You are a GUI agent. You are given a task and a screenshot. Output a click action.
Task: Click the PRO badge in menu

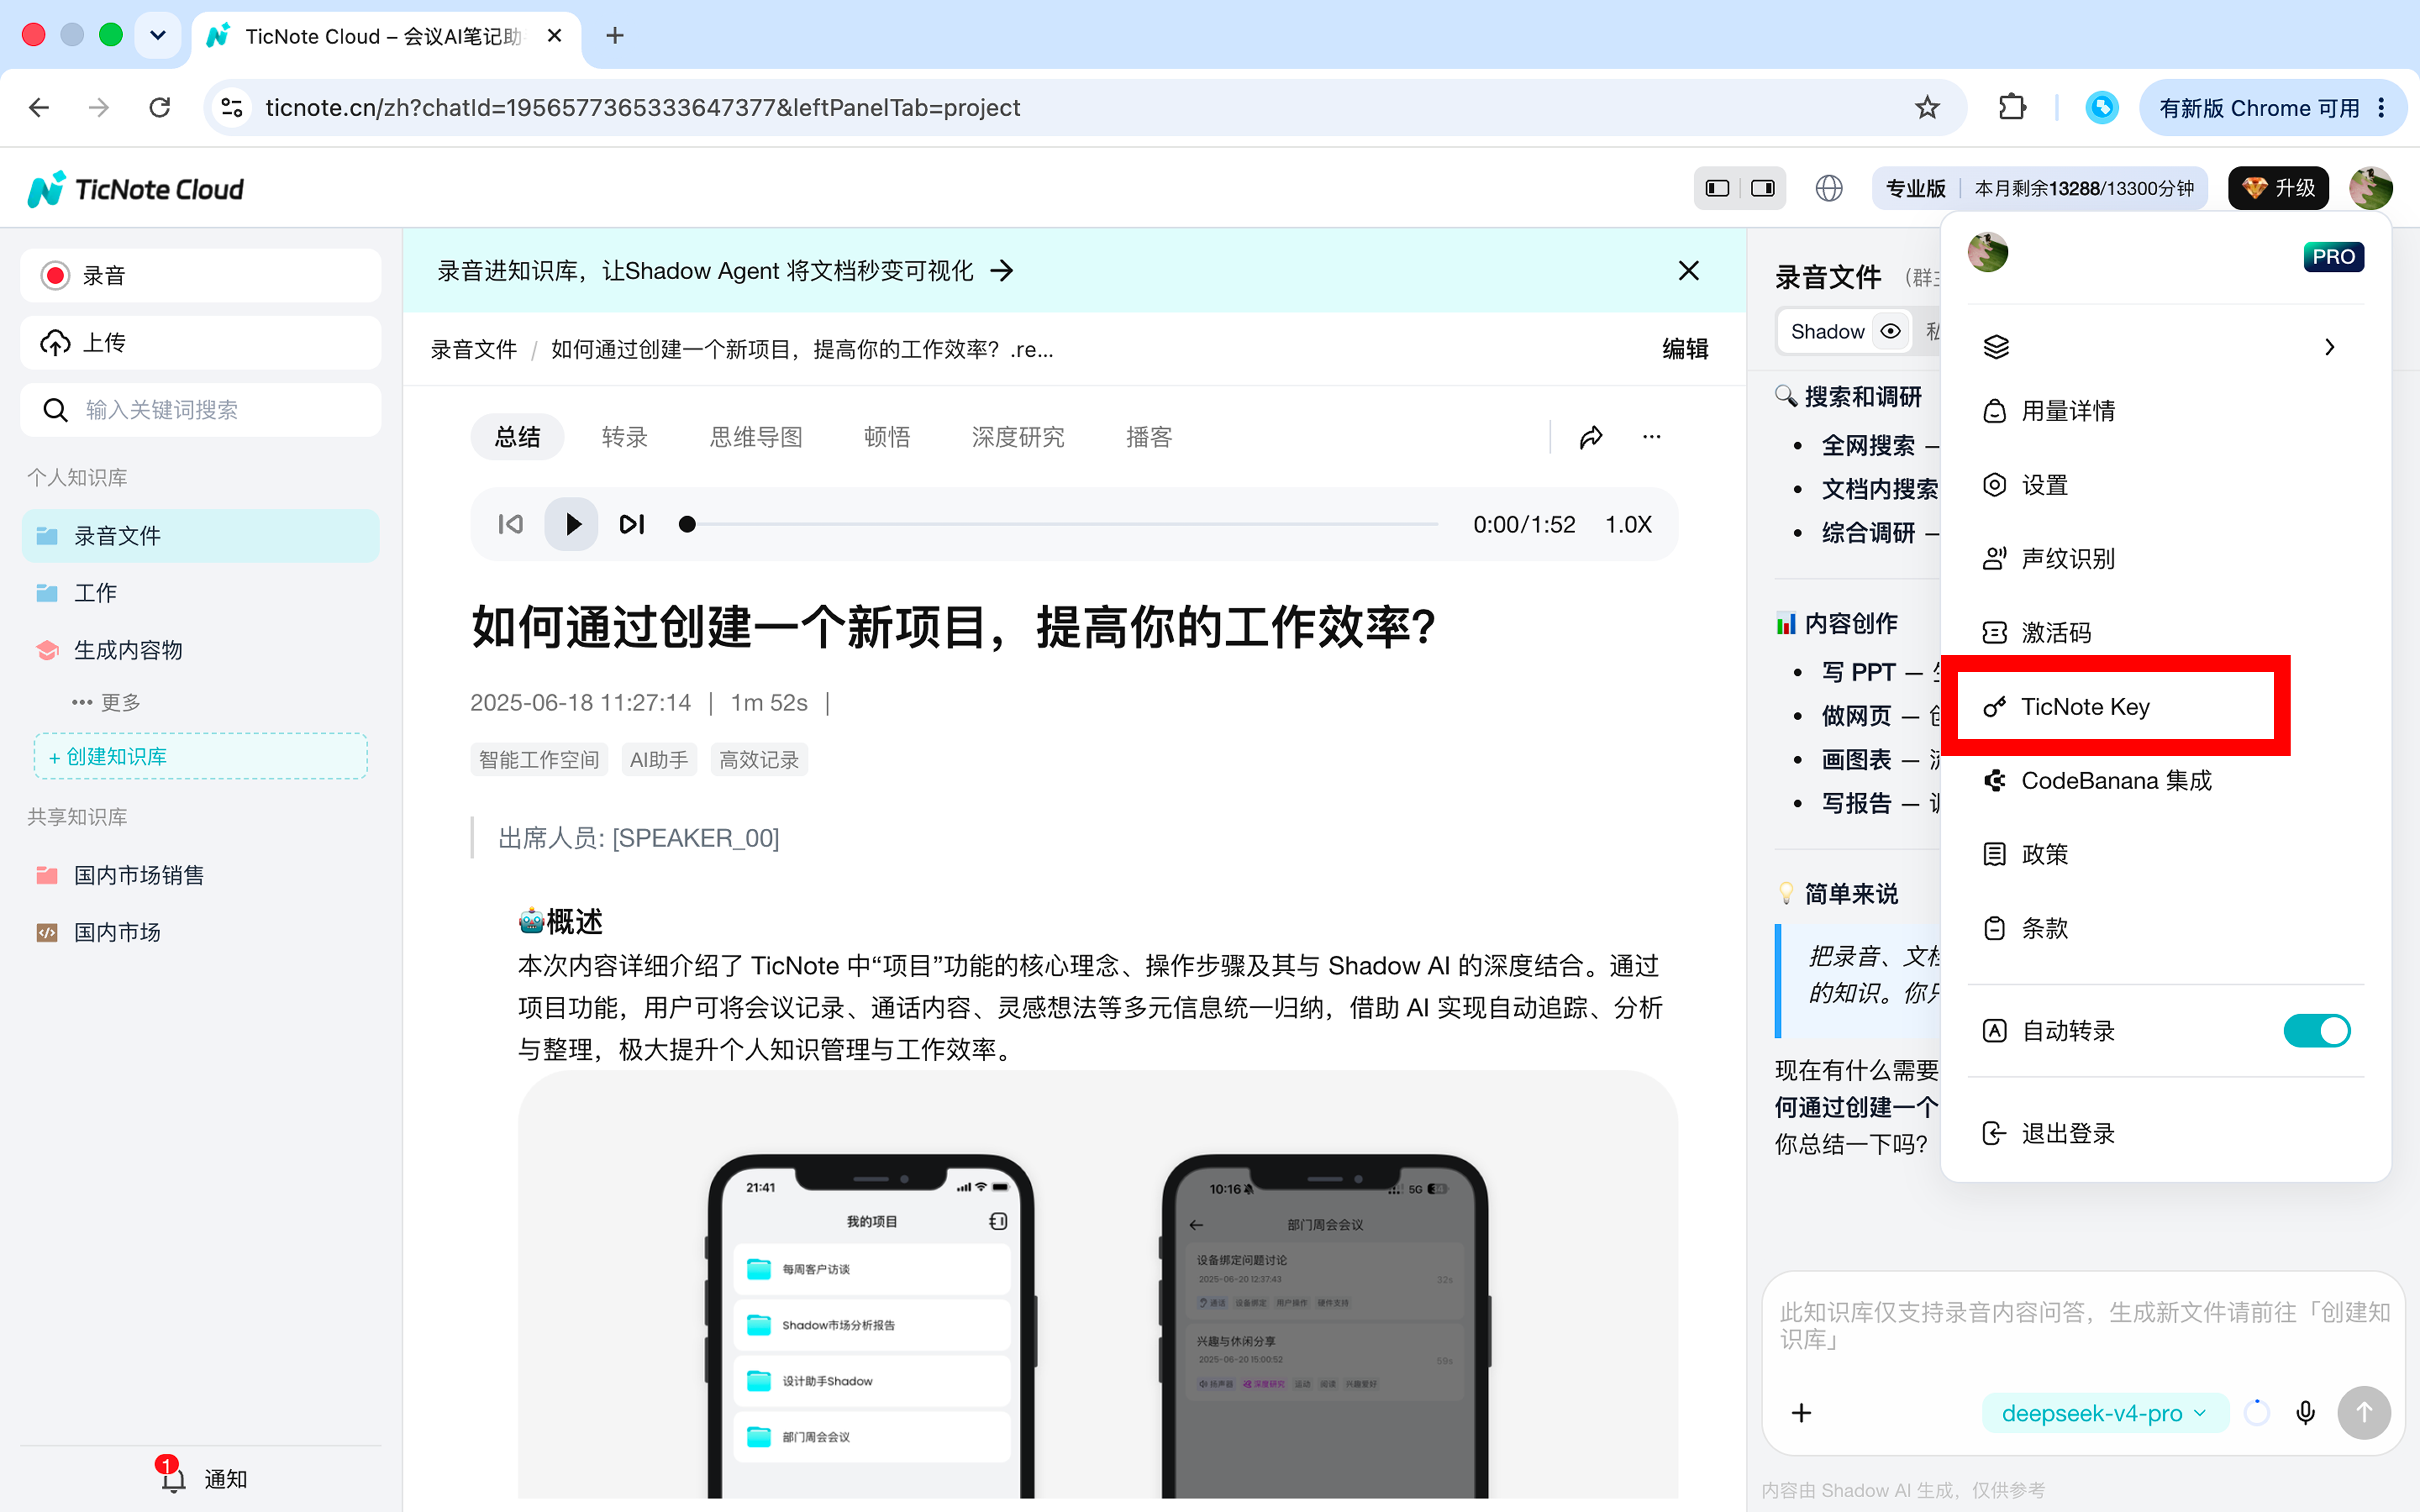[2333, 257]
